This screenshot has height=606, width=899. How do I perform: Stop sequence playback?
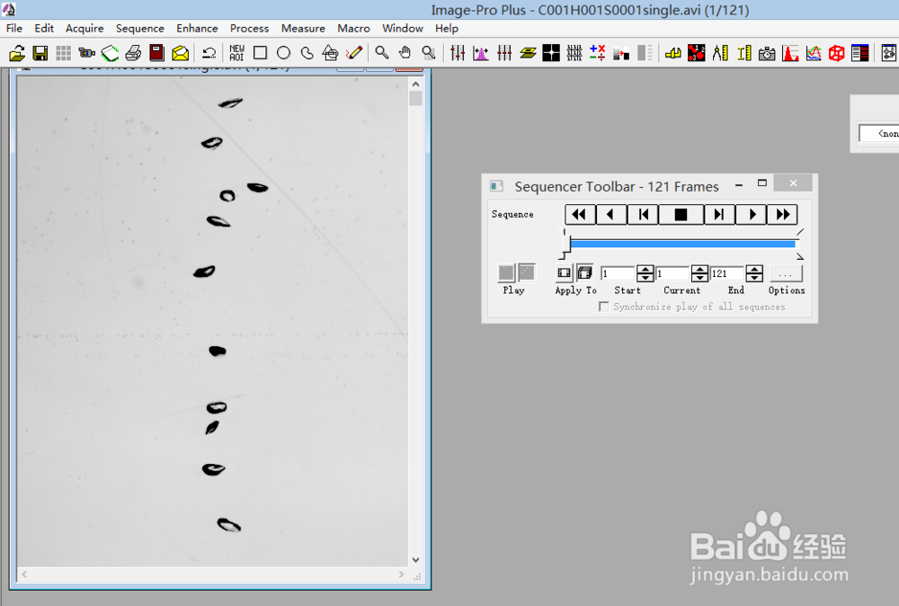tap(681, 214)
